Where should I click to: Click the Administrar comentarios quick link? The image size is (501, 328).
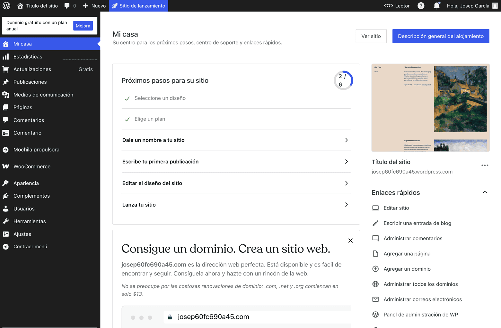[x=413, y=238]
